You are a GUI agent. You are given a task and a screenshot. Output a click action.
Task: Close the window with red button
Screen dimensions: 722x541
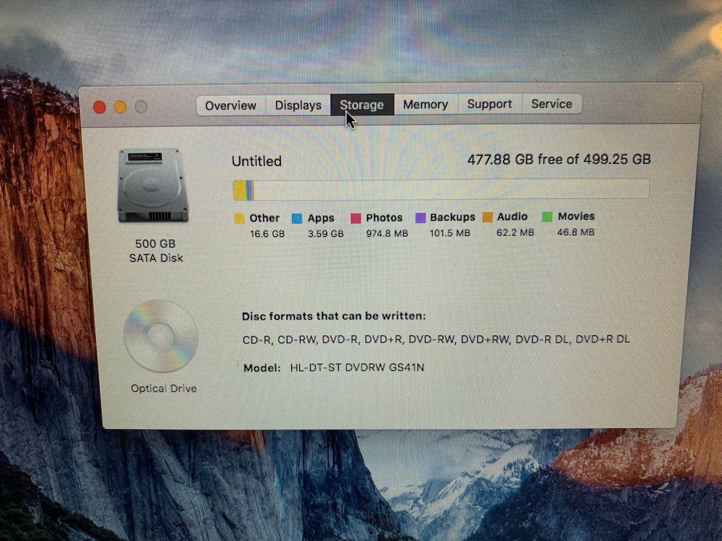99,107
